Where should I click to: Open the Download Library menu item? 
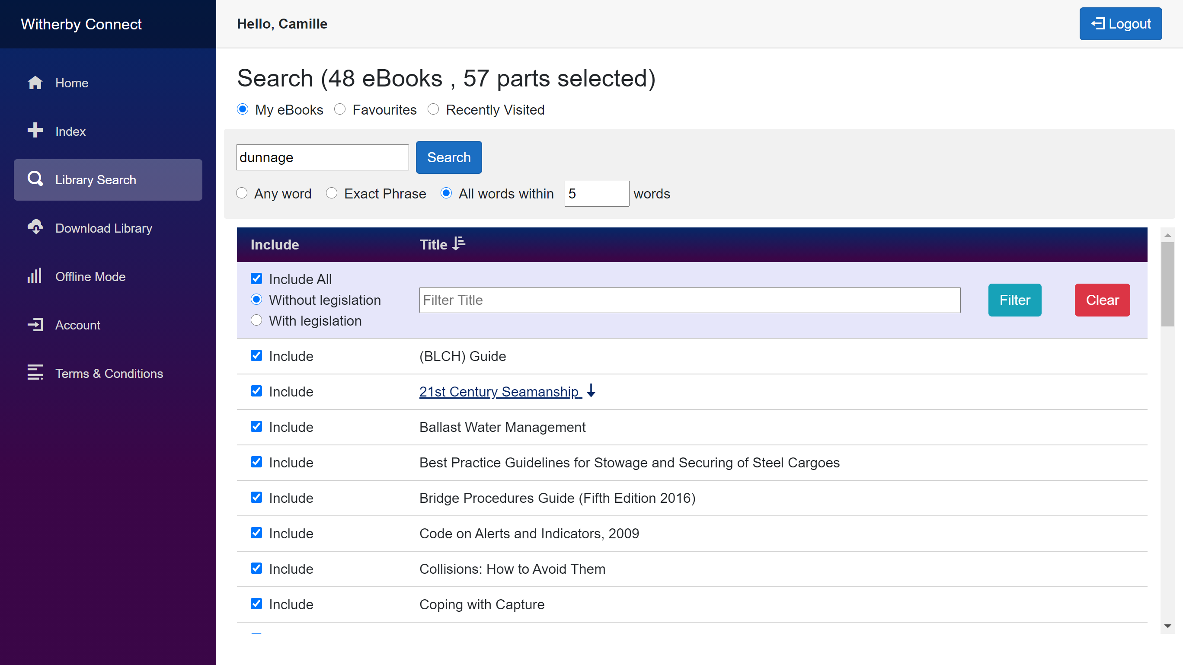[103, 228]
